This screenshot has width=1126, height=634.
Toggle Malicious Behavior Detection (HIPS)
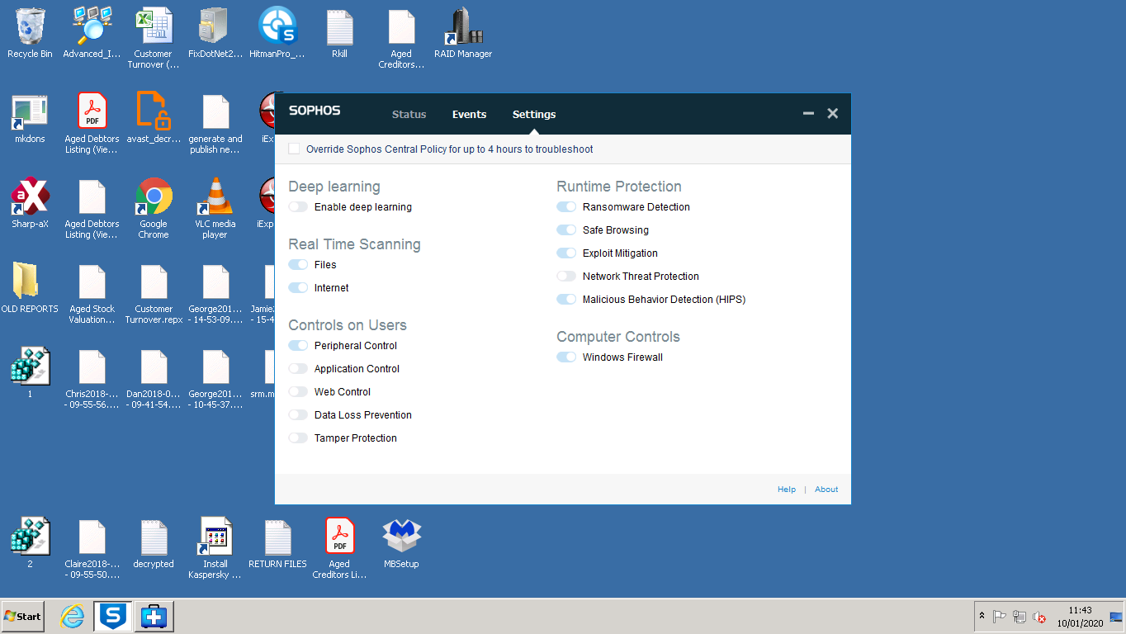point(566,300)
